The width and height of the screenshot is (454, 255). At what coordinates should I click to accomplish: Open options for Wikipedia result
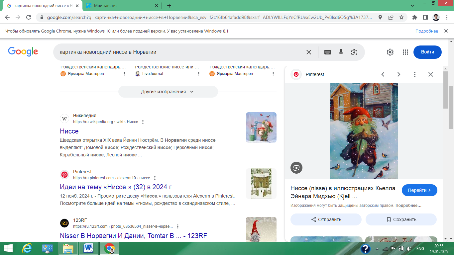click(143, 122)
